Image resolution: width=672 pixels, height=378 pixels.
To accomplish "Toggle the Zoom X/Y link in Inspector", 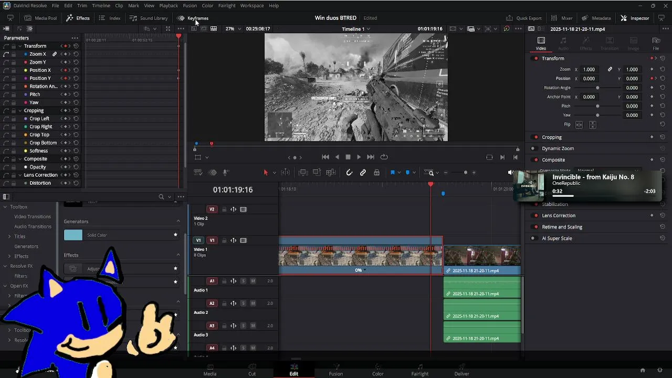I will [610, 69].
